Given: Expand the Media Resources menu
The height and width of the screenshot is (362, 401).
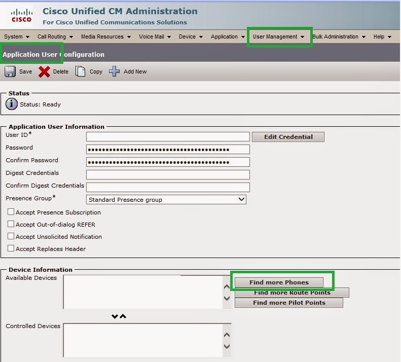Looking at the screenshot, I should click(106, 37).
